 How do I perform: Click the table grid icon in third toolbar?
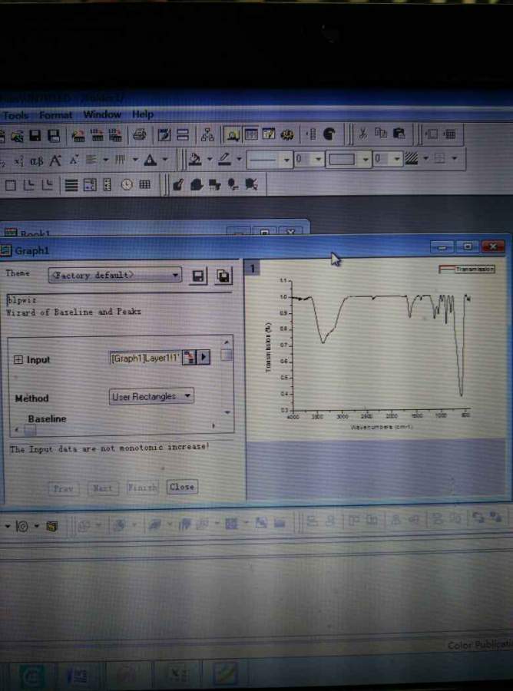pyautogui.click(x=144, y=184)
